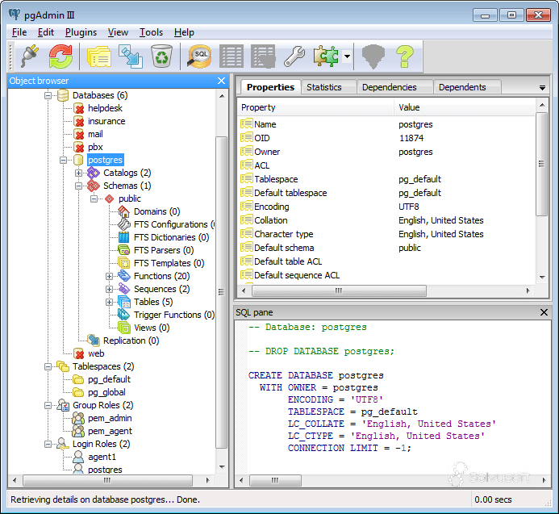
Task: Click the Maintenance wrench icon
Action: 294,56
